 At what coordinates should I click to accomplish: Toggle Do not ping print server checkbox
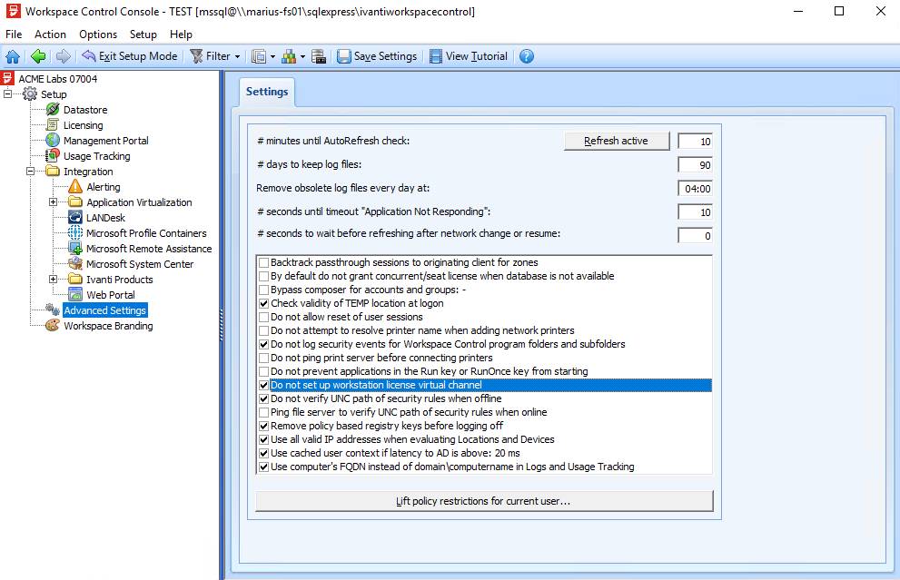(264, 358)
